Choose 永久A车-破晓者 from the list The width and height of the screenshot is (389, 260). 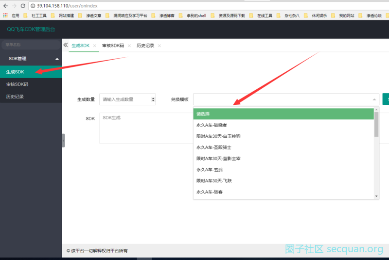[212, 125]
